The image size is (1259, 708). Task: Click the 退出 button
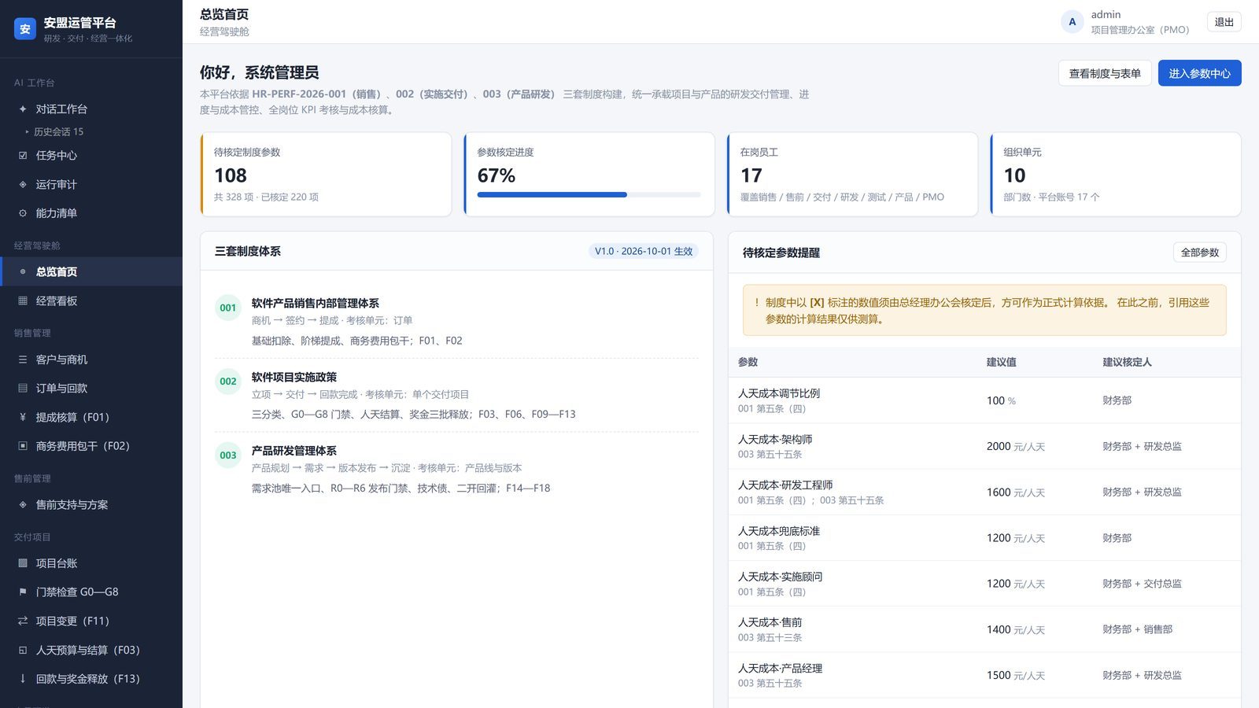point(1224,22)
